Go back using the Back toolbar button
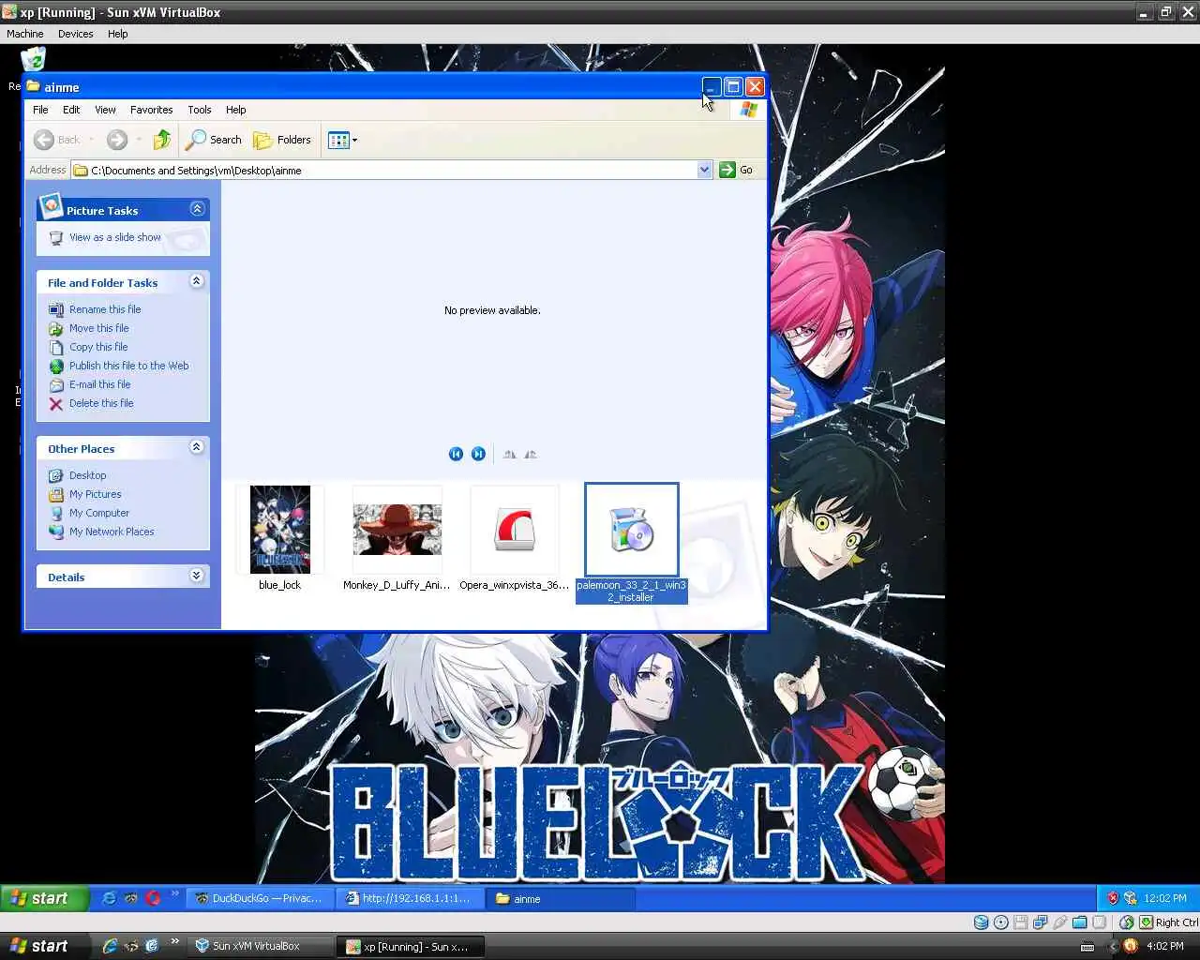 [x=57, y=140]
